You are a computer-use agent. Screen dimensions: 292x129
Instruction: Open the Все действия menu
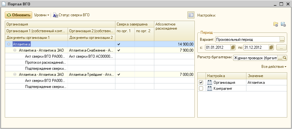tap(274, 67)
